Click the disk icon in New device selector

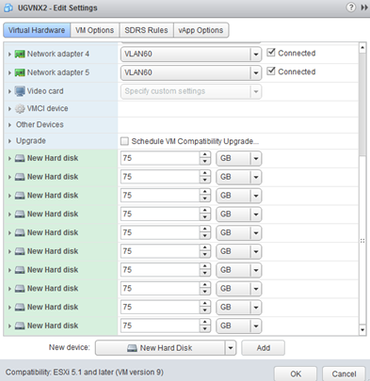(x=132, y=348)
